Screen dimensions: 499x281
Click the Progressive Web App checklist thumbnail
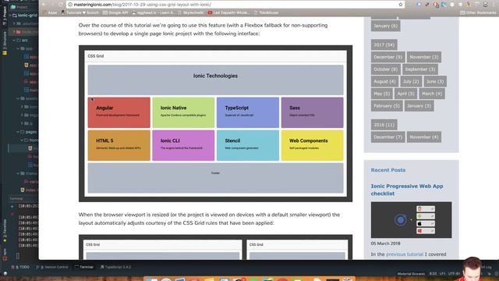click(411, 220)
